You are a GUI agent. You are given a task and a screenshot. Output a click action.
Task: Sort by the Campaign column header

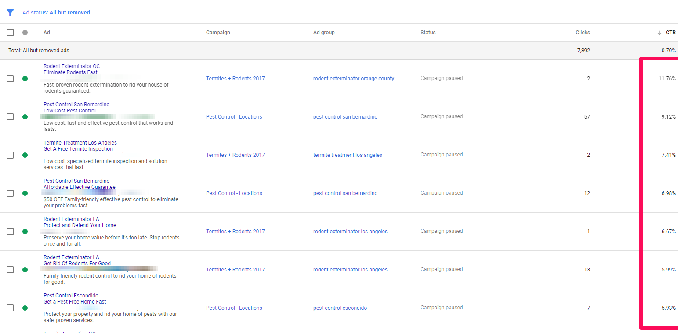click(218, 33)
